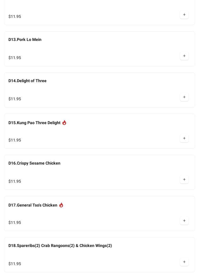This screenshot has height=280, width=199.
Task: Click spicy flame icon next to Kung Pao Three Delight
Action: pos(64,123)
